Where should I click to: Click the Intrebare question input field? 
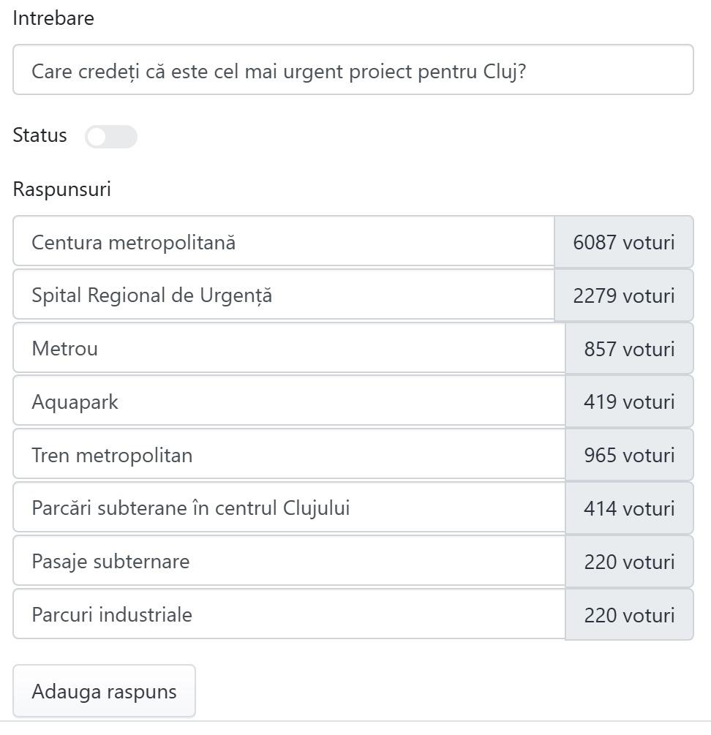[353, 70]
